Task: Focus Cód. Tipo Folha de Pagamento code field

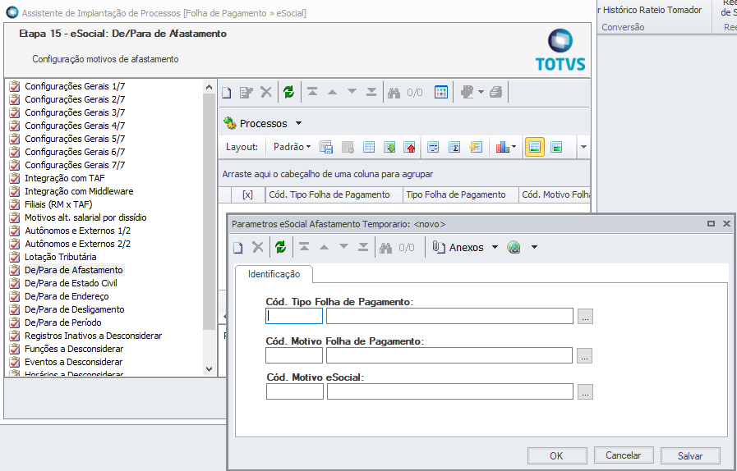Action: tap(294, 316)
